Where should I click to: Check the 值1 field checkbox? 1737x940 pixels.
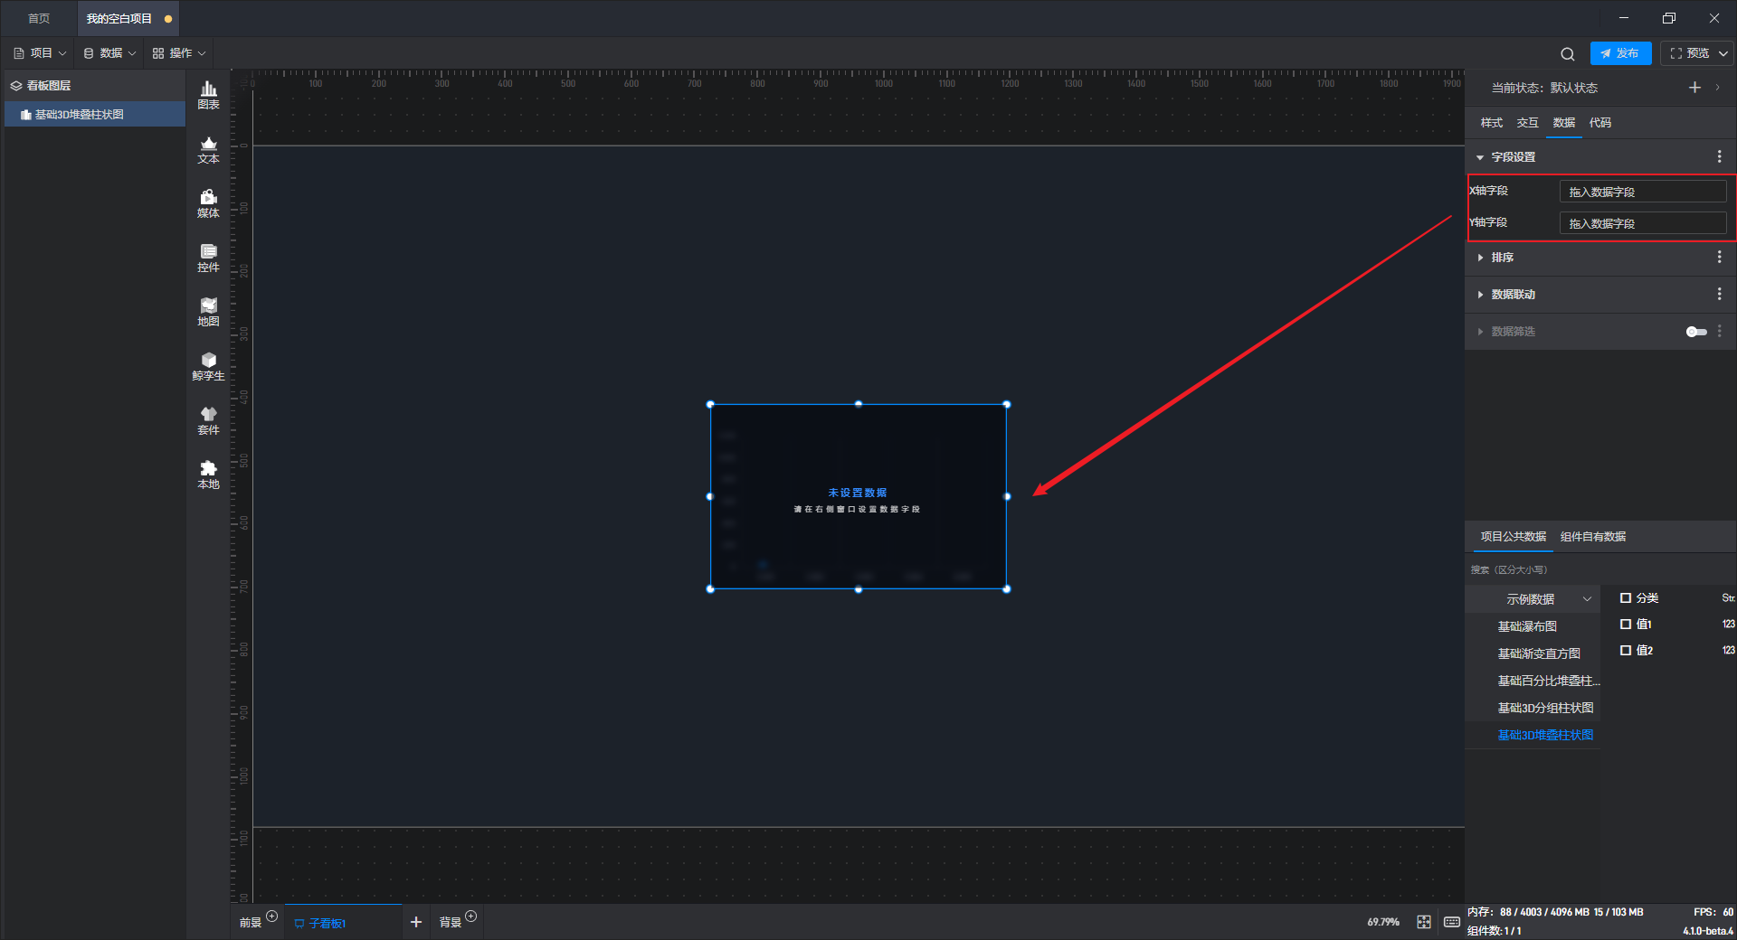1626,625
